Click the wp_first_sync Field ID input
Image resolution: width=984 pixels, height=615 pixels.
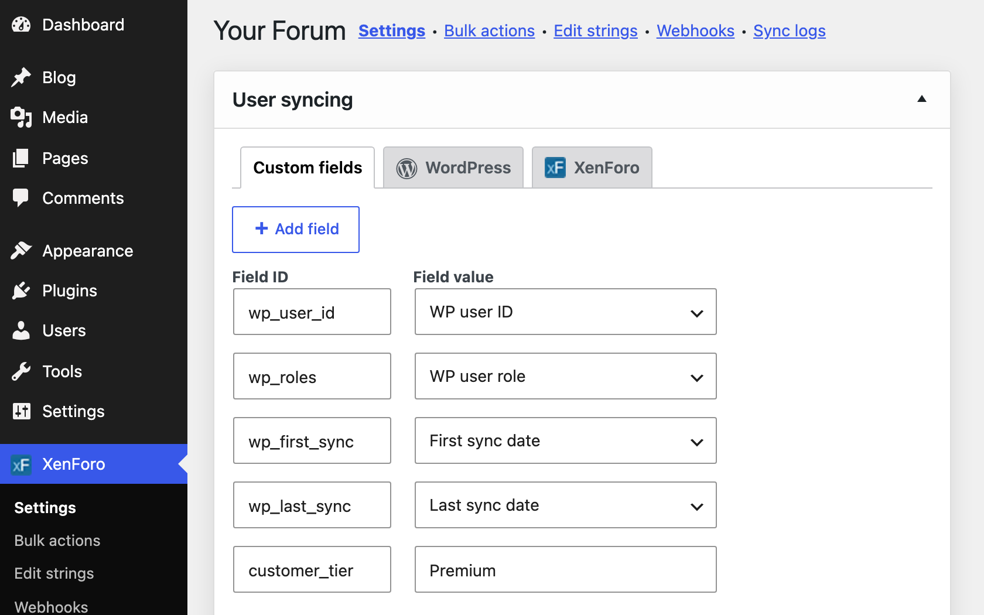[312, 440]
